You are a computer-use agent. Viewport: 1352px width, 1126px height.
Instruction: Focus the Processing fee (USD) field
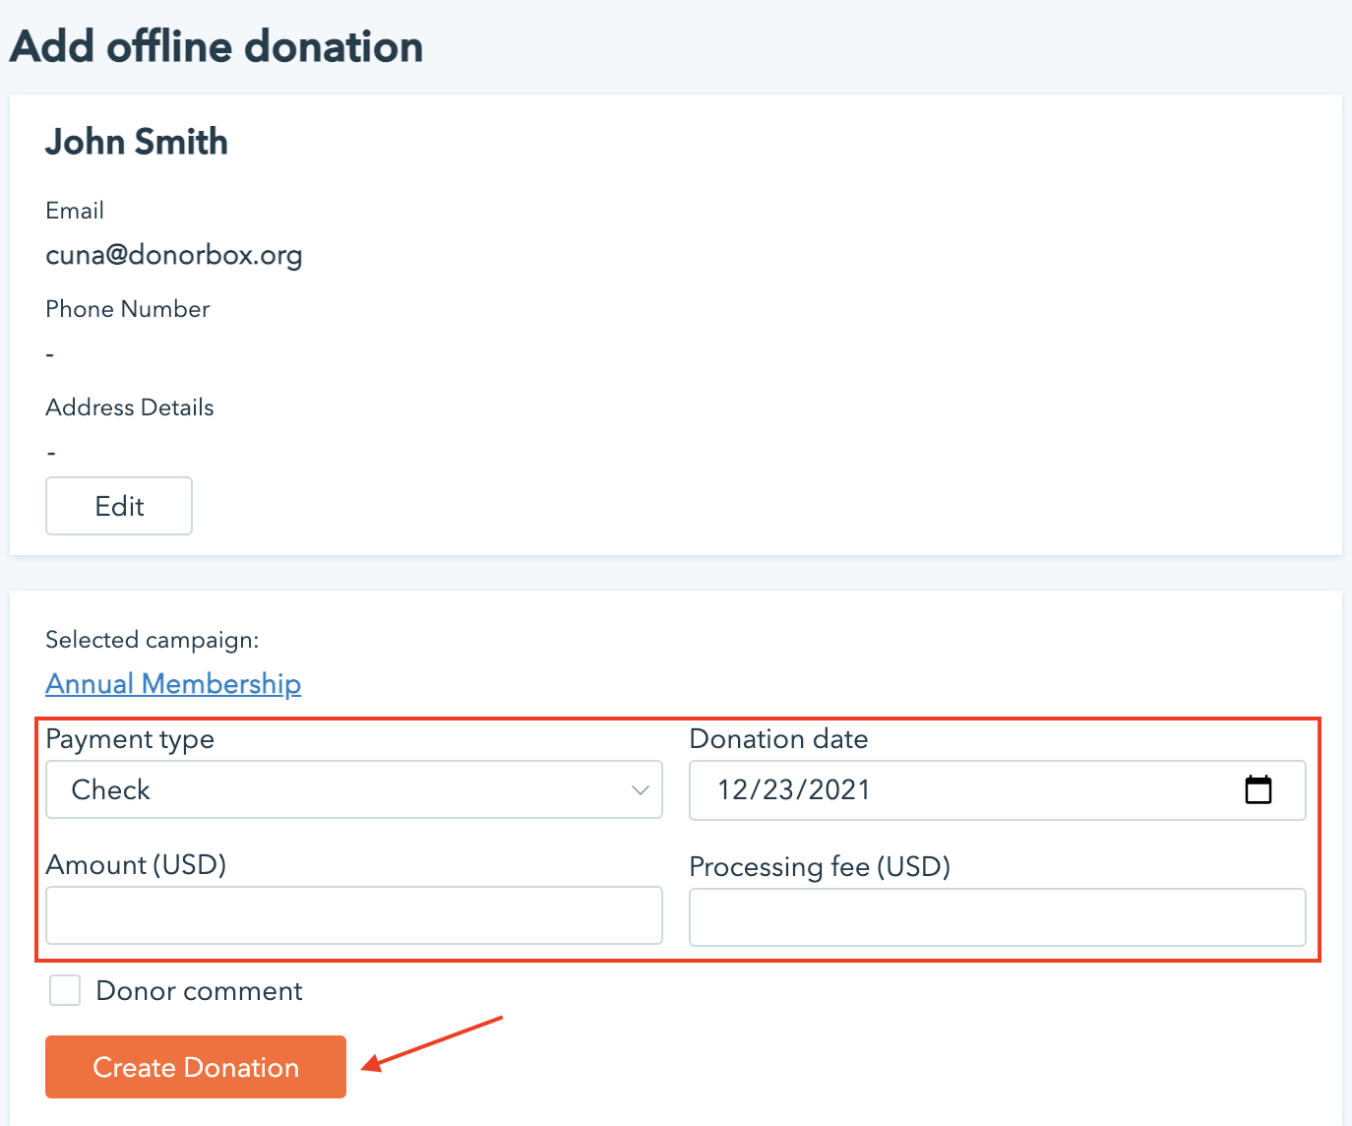pos(997,917)
